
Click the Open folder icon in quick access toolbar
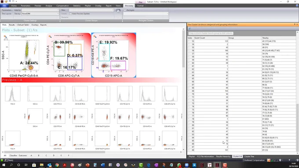coord(6,1)
